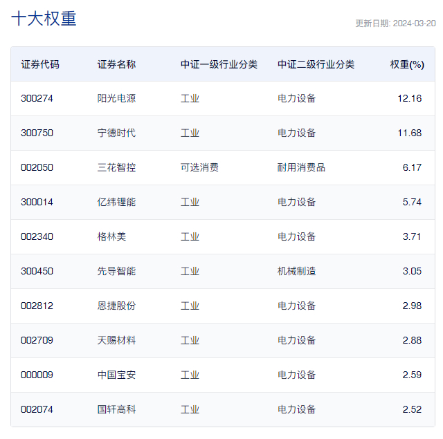Click weight value 6.17
443x439 pixels.
(x=413, y=167)
